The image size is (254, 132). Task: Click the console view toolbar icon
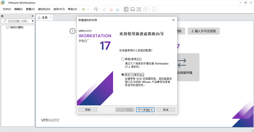[x=154, y=9]
